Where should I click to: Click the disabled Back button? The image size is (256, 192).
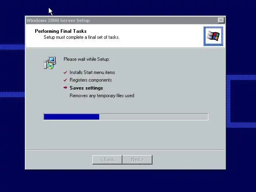click(x=107, y=160)
